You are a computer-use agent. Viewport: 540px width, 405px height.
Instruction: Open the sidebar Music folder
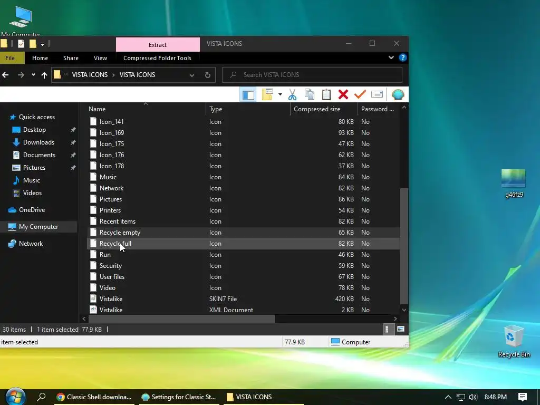[31, 180]
